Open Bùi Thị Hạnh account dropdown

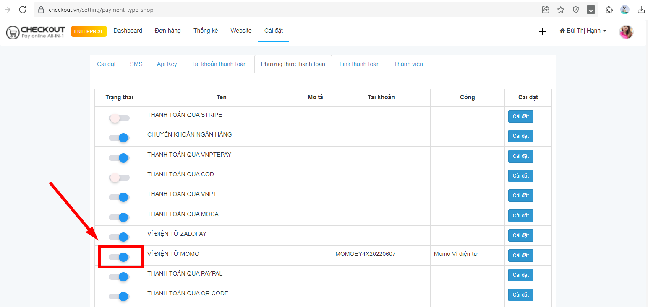pos(583,31)
